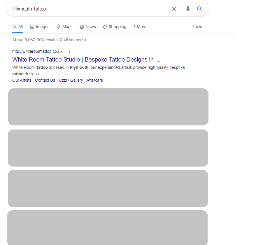Screen dimensions: 270x245
Task: Follow the Aftercare sitelink
Action: tap(94, 80)
